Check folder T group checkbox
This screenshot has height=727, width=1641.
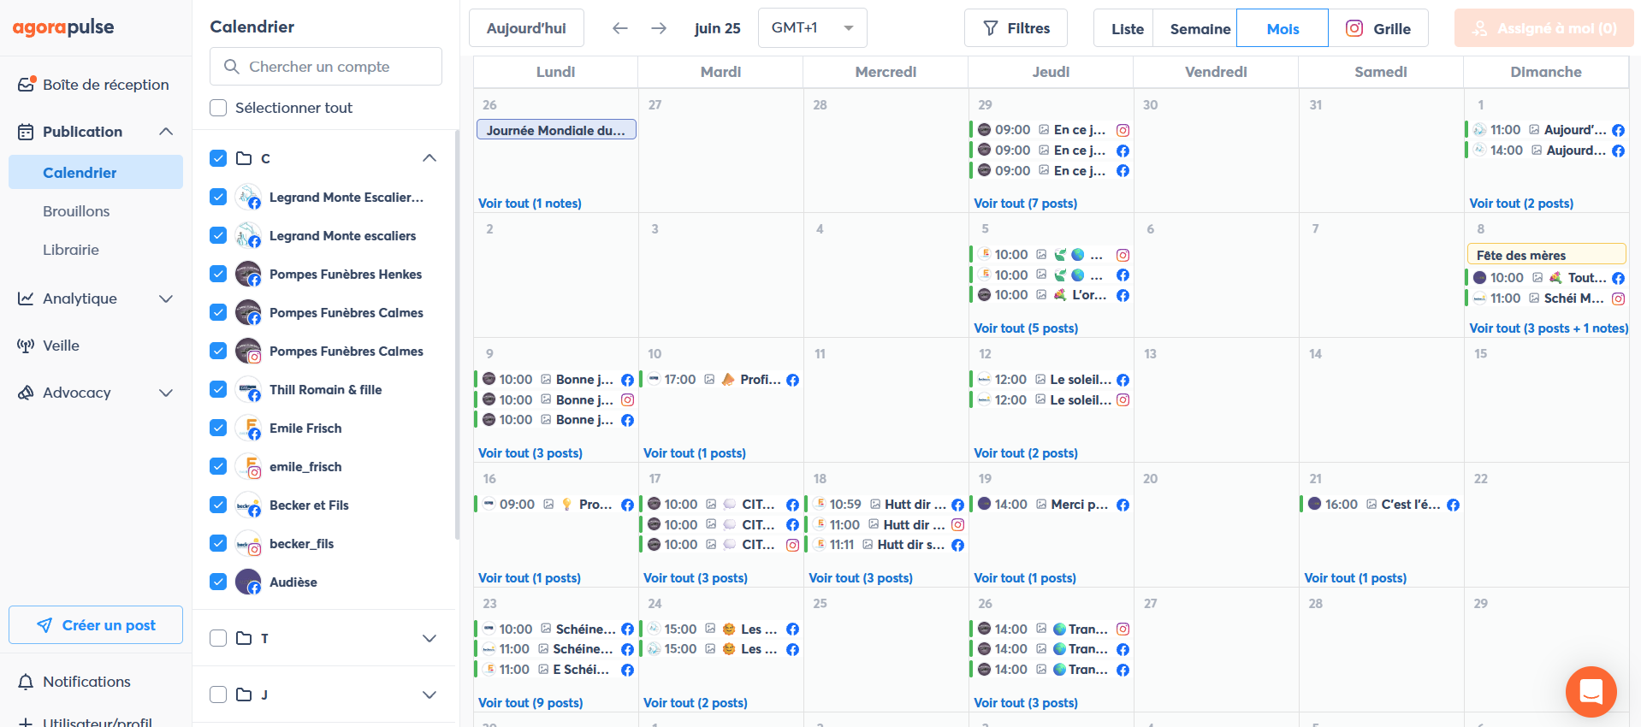coord(218,638)
